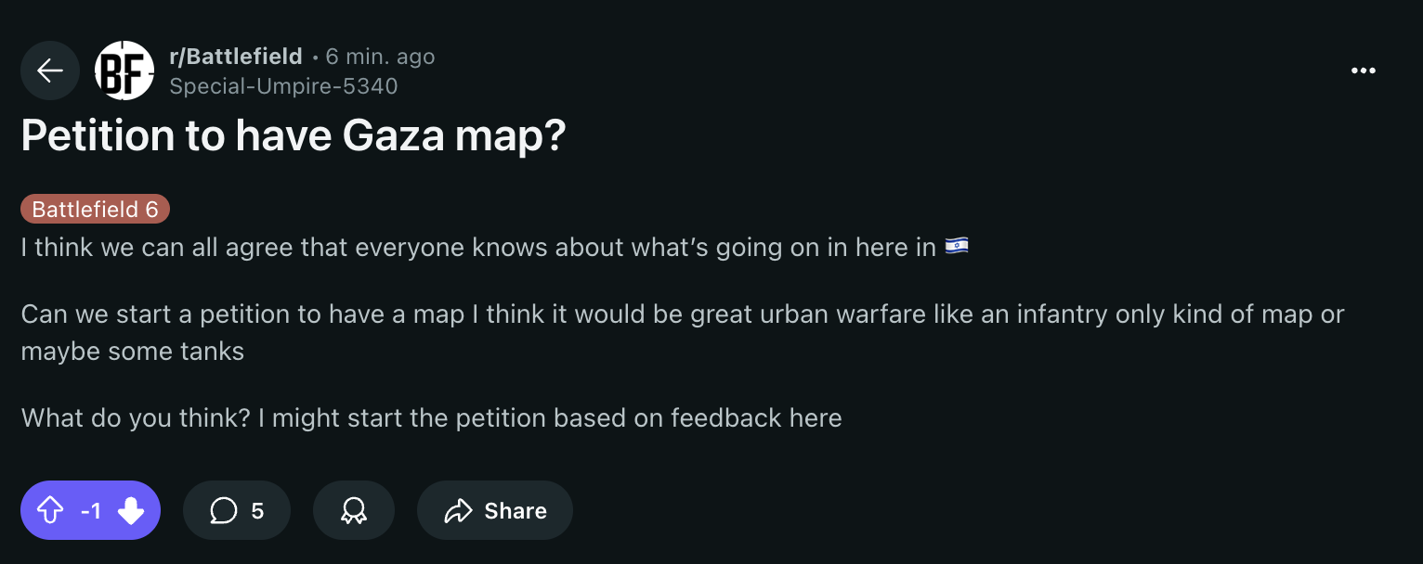Viewport: 1423px width, 564px height.
Task: Click the flag emoji in the post text
Action: [x=957, y=247]
